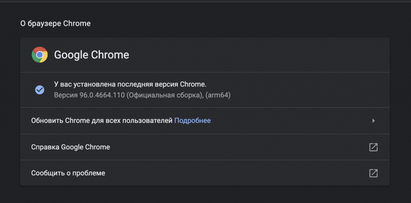
Task: Click the word Версия in version line
Action: coord(64,95)
